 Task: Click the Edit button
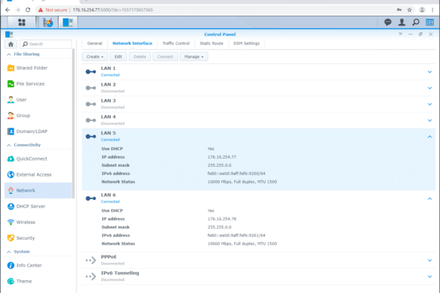point(118,56)
